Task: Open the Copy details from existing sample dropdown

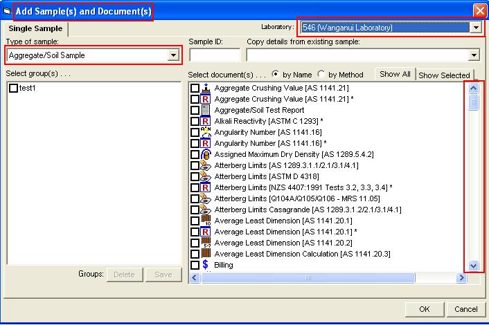Action: (474, 55)
